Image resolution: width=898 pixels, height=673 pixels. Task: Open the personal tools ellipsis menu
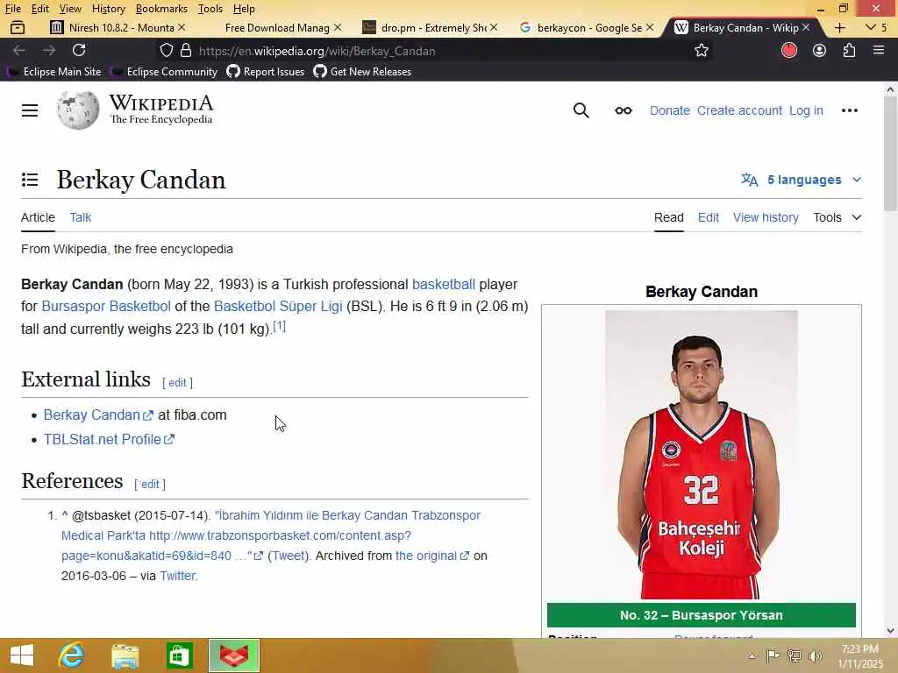tap(849, 110)
